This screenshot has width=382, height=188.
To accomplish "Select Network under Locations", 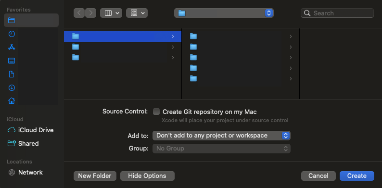I will [x=25, y=173].
